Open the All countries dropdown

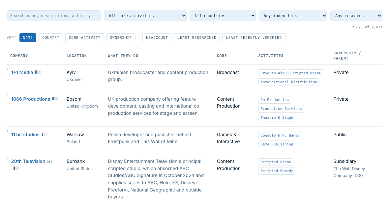[x=223, y=15]
